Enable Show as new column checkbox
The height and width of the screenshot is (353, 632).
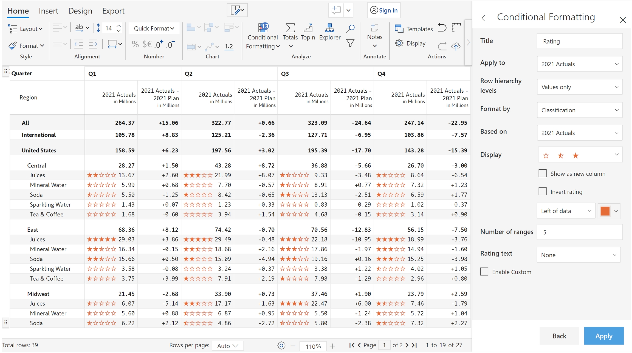coord(542,173)
